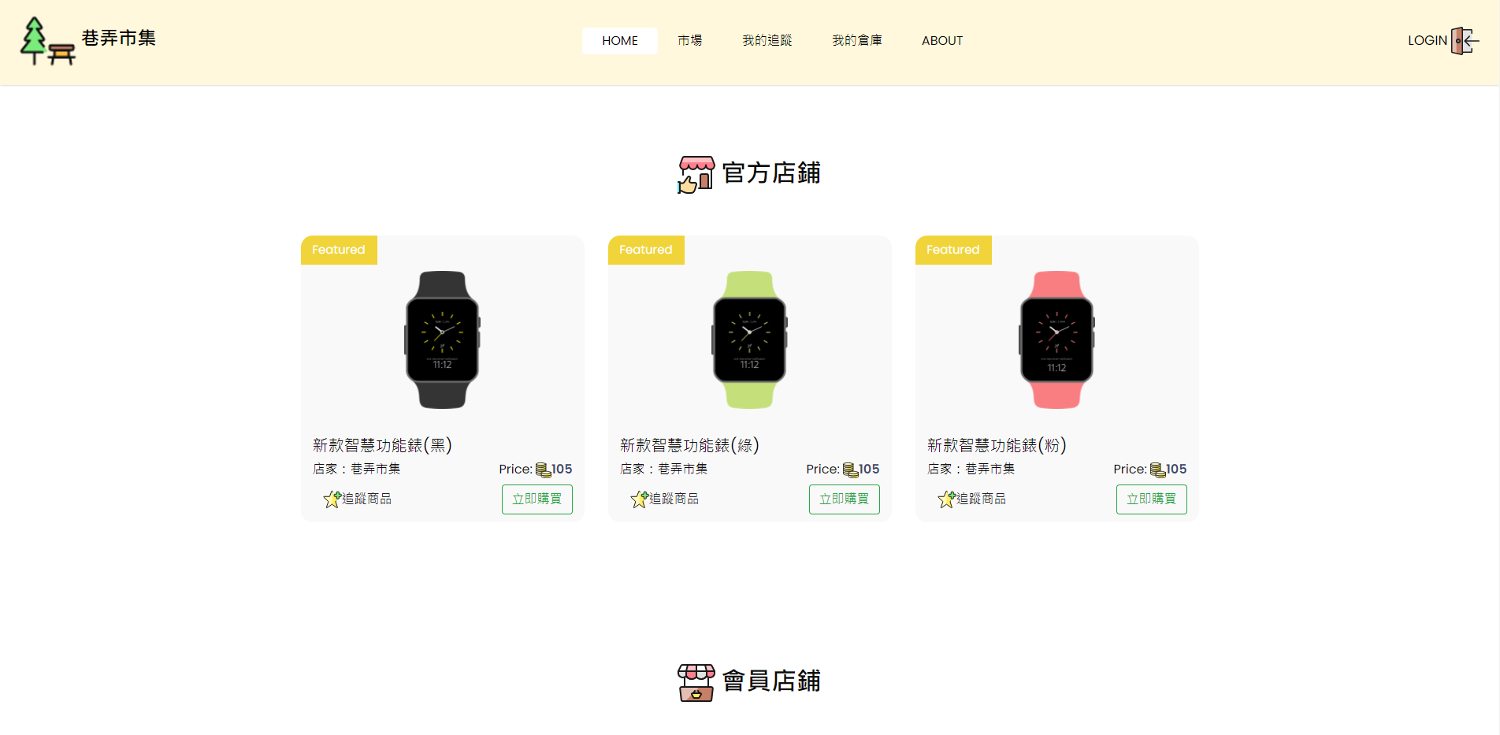Go to the 市場 menu item

click(x=690, y=41)
